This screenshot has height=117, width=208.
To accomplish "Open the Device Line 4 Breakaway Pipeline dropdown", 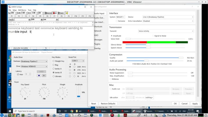I will [x=168, y=17].
